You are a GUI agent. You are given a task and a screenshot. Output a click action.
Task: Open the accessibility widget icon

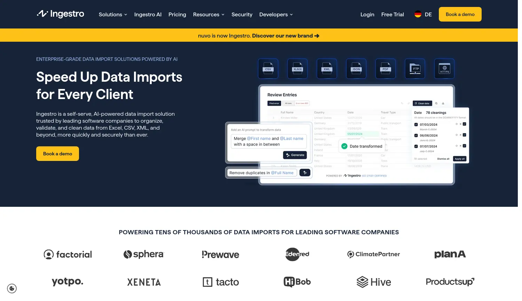[x=12, y=288]
